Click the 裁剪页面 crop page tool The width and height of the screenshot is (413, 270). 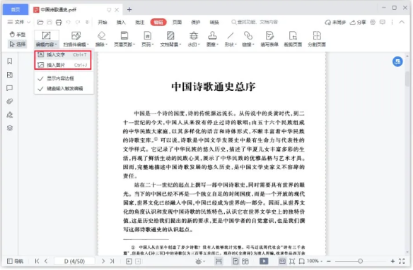(x=293, y=39)
